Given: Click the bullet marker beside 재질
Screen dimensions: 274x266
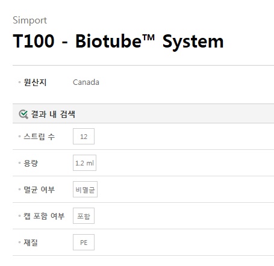Looking at the screenshot, I should point(19,242).
